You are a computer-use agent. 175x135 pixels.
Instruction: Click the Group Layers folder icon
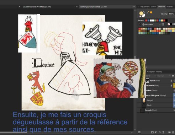click(169, 132)
